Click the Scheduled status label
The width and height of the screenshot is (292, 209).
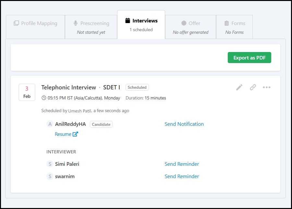tap(137, 87)
